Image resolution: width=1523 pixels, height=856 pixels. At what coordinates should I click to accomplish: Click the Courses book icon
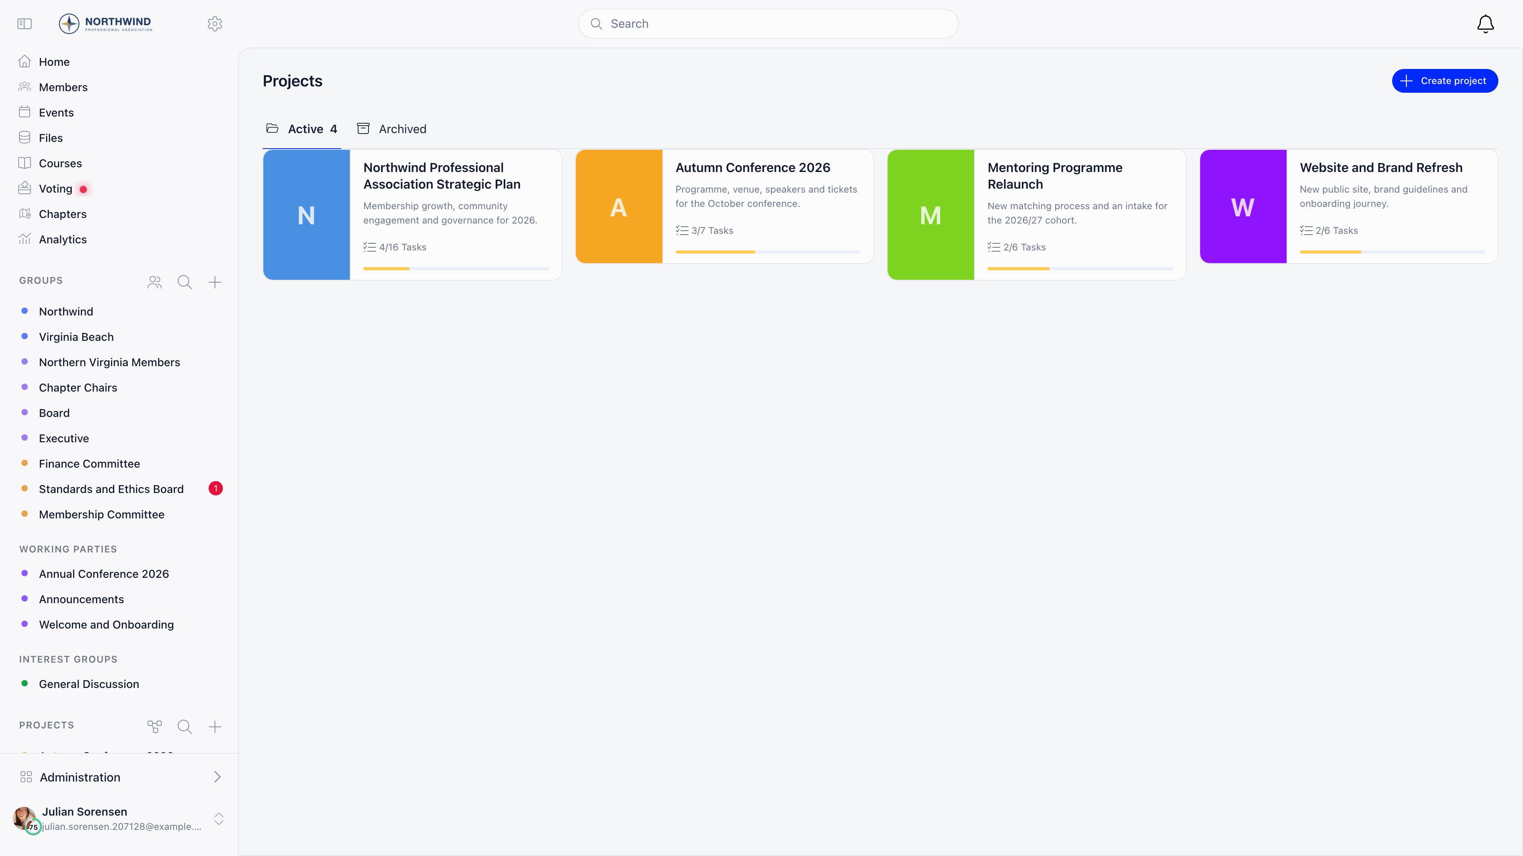pyautogui.click(x=24, y=163)
